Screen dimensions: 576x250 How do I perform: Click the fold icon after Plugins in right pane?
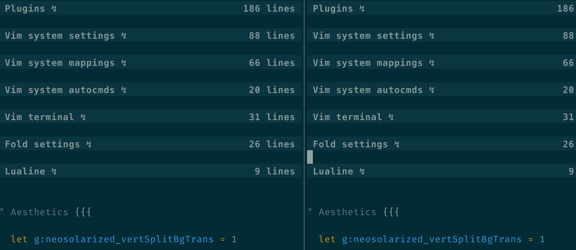(362, 9)
